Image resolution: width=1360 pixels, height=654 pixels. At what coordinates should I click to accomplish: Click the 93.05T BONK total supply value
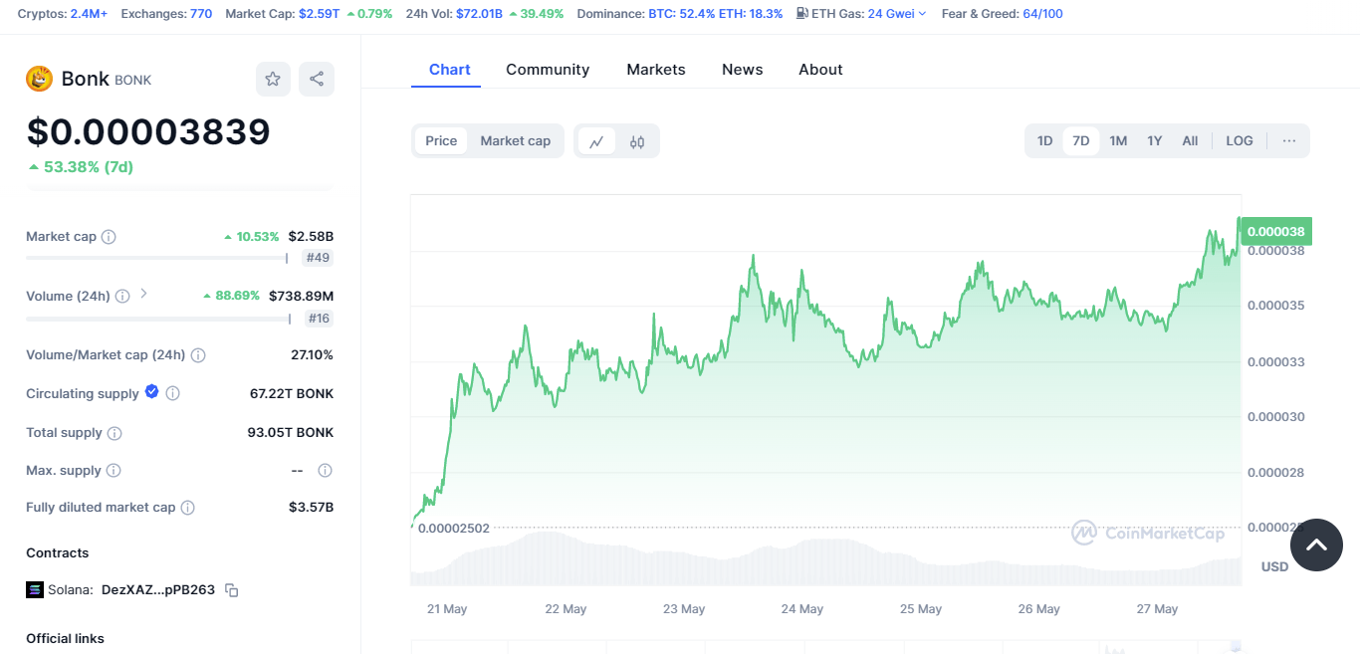[291, 433]
